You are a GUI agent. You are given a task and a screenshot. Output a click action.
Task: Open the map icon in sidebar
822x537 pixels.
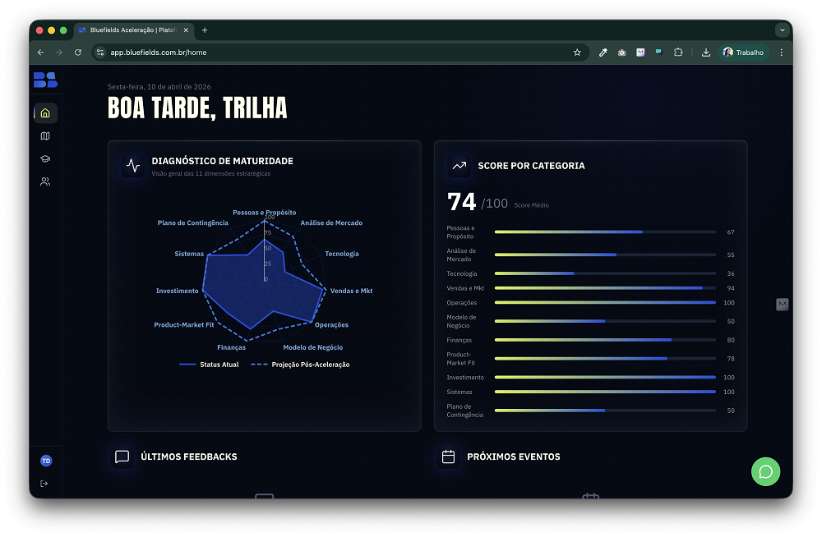[45, 136]
